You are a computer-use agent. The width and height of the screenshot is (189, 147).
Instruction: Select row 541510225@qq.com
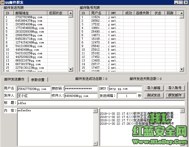pos(36,53)
